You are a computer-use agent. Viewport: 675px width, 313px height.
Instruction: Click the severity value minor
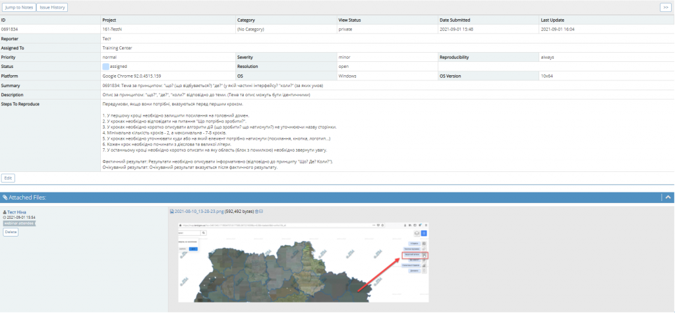point(344,57)
